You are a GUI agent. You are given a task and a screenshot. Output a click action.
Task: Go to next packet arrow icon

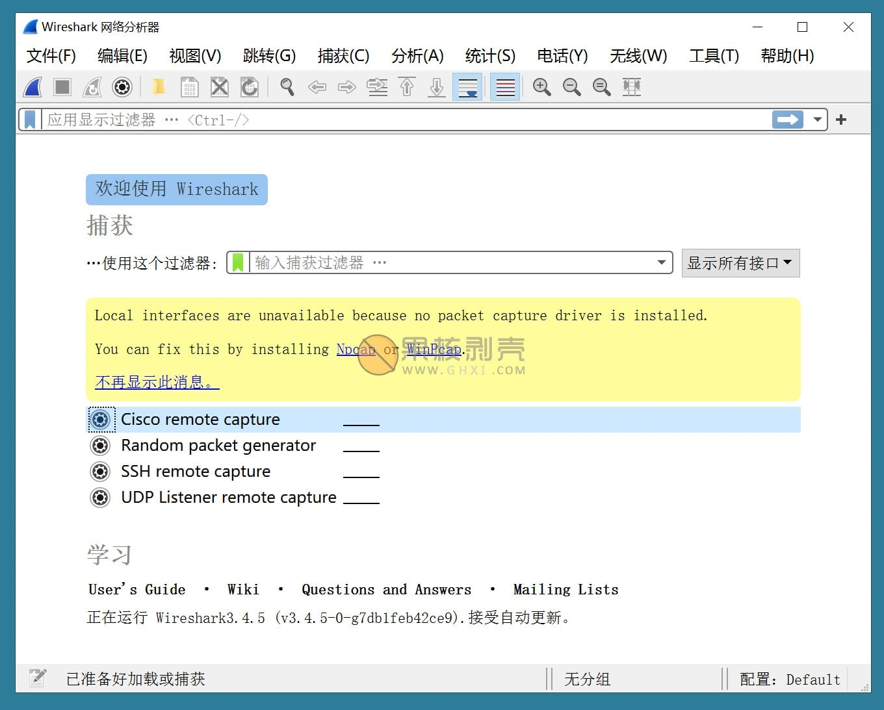[x=347, y=86]
